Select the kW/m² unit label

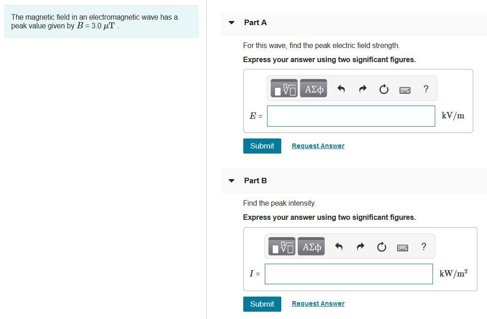pyautogui.click(x=453, y=273)
